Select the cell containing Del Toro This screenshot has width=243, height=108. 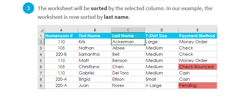click(128, 73)
